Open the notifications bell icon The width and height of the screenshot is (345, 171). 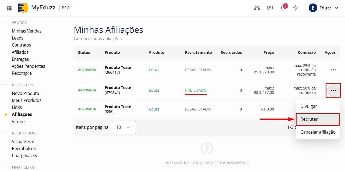pyautogui.click(x=283, y=8)
